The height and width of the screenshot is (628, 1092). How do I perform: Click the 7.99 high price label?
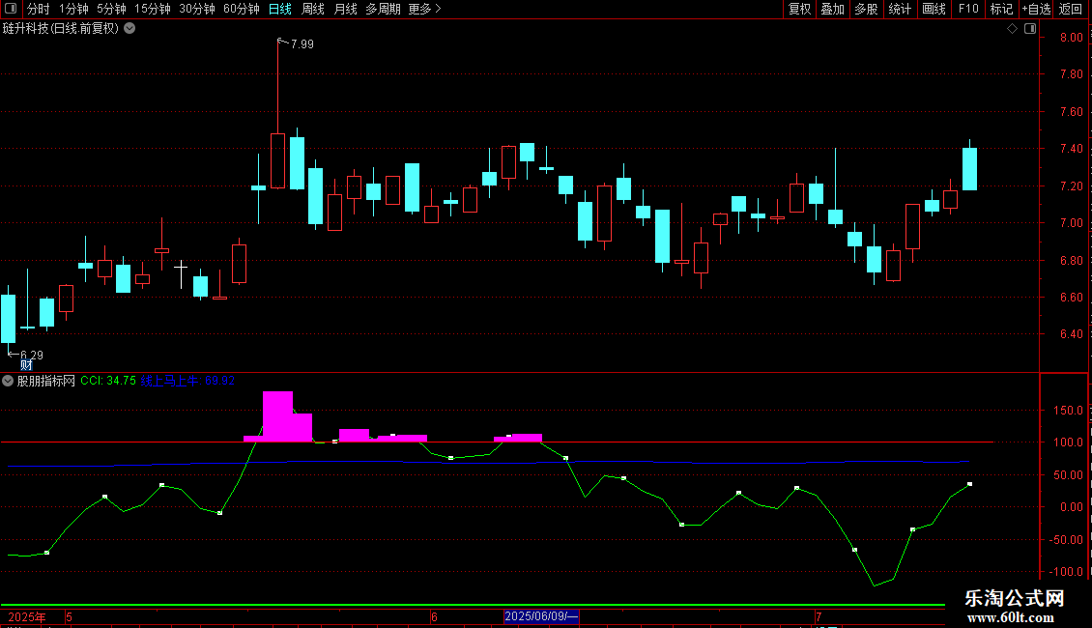pos(302,43)
